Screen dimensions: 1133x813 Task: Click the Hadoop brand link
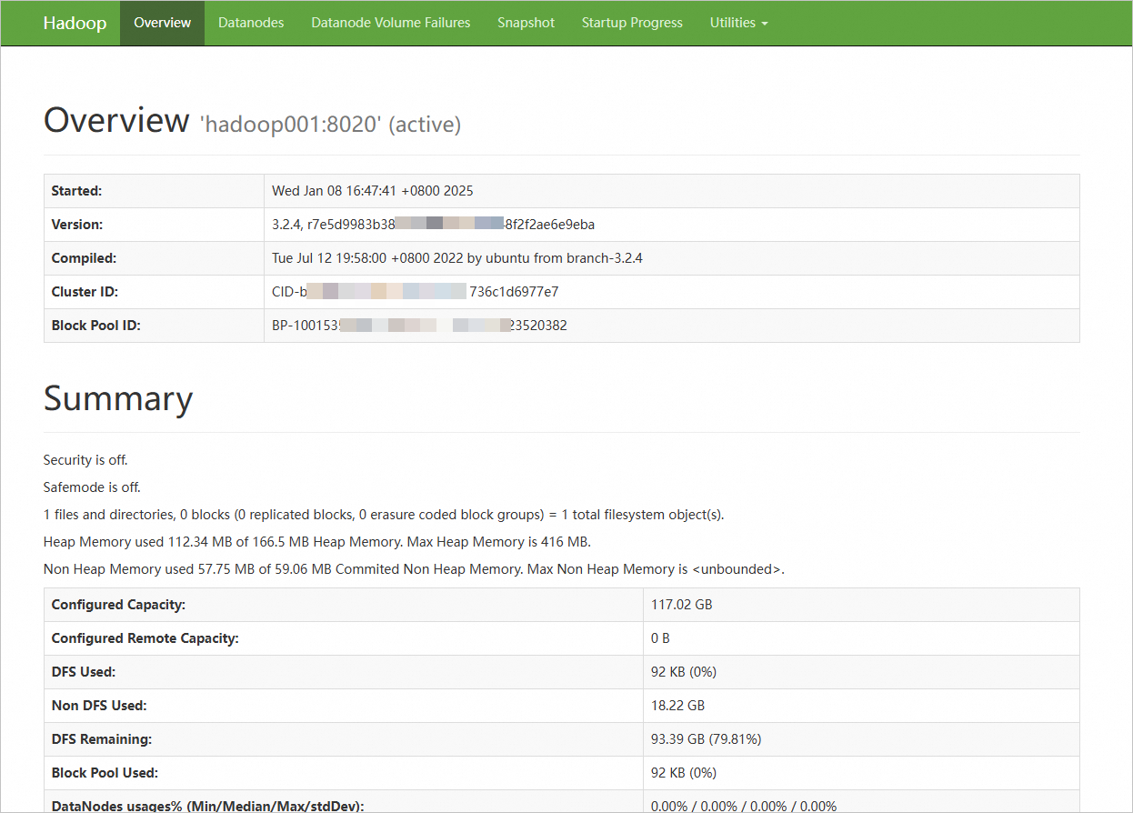[x=75, y=23]
